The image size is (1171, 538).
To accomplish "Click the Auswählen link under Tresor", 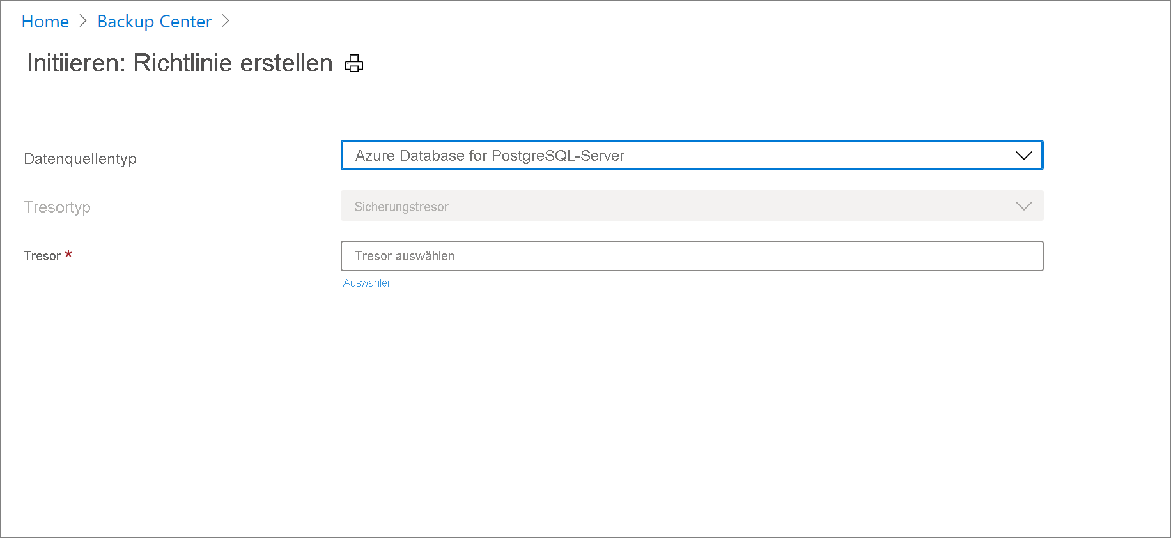I will (368, 283).
